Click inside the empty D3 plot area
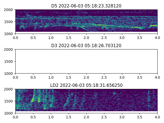This screenshot has width=164, height=123. click(86, 61)
